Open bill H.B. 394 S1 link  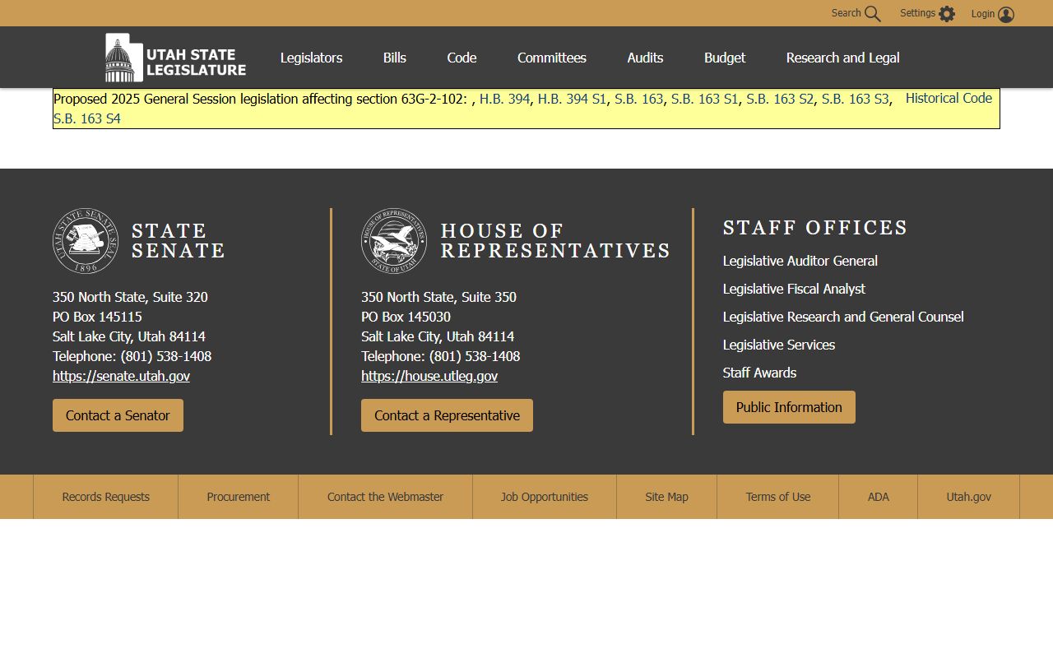(572, 99)
